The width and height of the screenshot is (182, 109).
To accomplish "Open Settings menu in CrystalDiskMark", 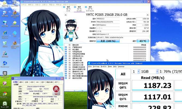I will click(x=96, y=66).
